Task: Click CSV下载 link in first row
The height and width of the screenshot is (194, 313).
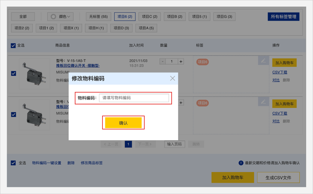Action: (280, 72)
